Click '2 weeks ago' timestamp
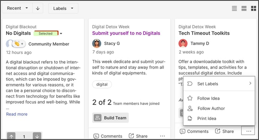The width and height of the screenshot is (259, 140). tap(191, 52)
